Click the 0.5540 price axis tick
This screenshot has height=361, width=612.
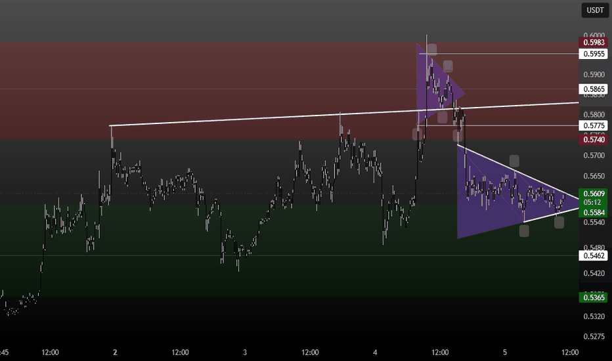pos(594,222)
